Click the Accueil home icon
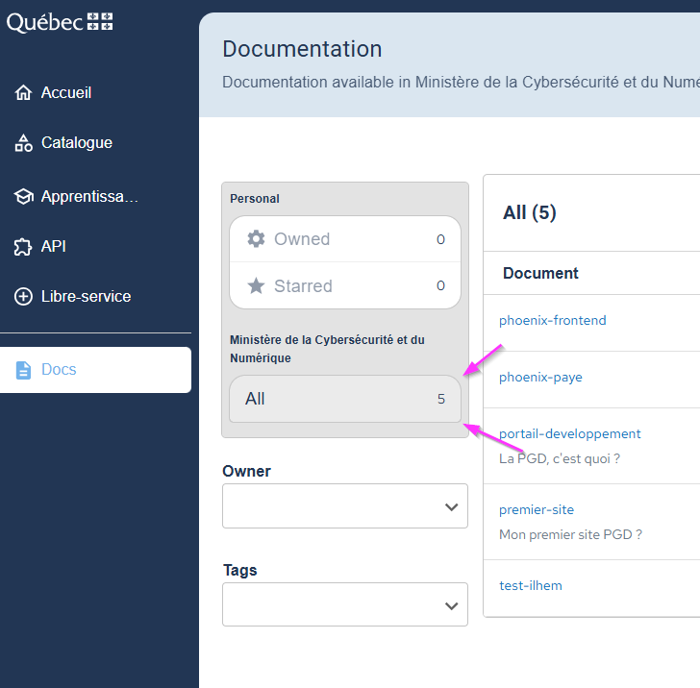The image size is (700, 688). coord(24,93)
